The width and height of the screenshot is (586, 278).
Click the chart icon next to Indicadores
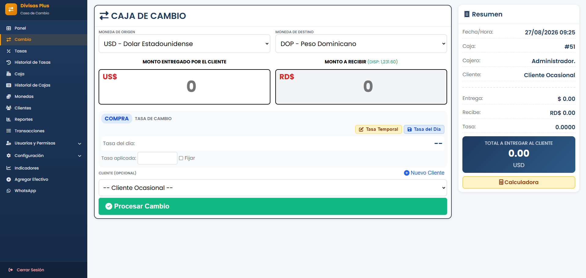pos(9,168)
